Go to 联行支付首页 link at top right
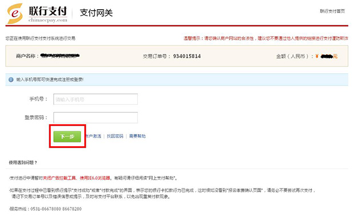352x220 pixels. pyautogui.click(x=332, y=11)
